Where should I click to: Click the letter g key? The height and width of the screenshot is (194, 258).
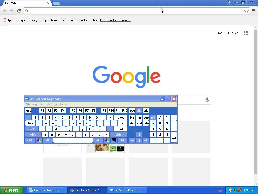70,129
